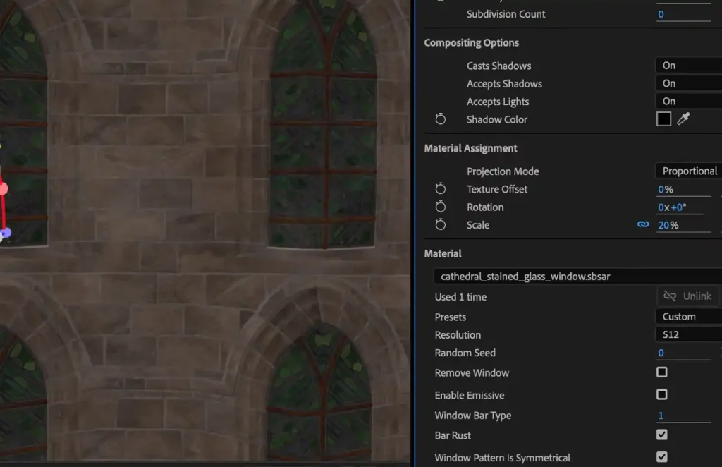722x467 pixels.
Task: Uncheck the Bar Rust checkbox
Action: [x=661, y=435]
